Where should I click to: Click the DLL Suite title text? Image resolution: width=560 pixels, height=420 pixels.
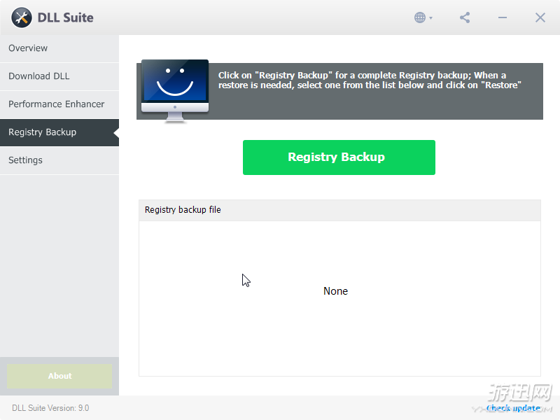point(65,17)
